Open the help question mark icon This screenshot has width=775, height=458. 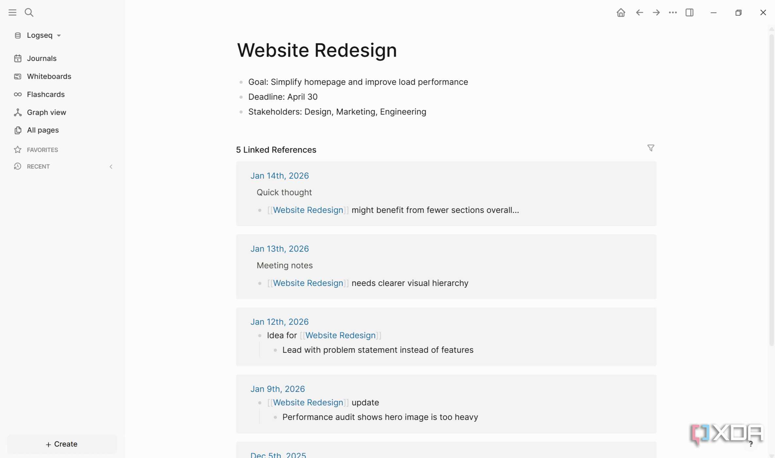click(751, 444)
